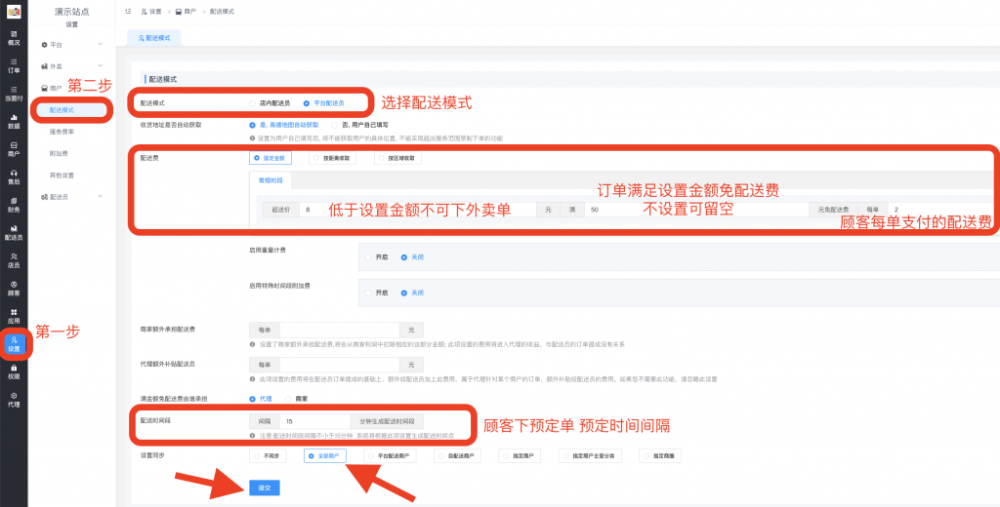Open the 财务 finance sidebar icon
The width and height of the screenshot is (1000, 507).
[14, 204]
